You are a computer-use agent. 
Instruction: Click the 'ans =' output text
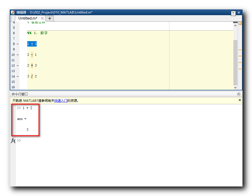click(22, 119)
